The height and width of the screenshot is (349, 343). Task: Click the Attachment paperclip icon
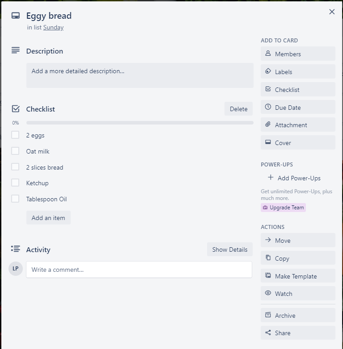click(x=268, y=125)
